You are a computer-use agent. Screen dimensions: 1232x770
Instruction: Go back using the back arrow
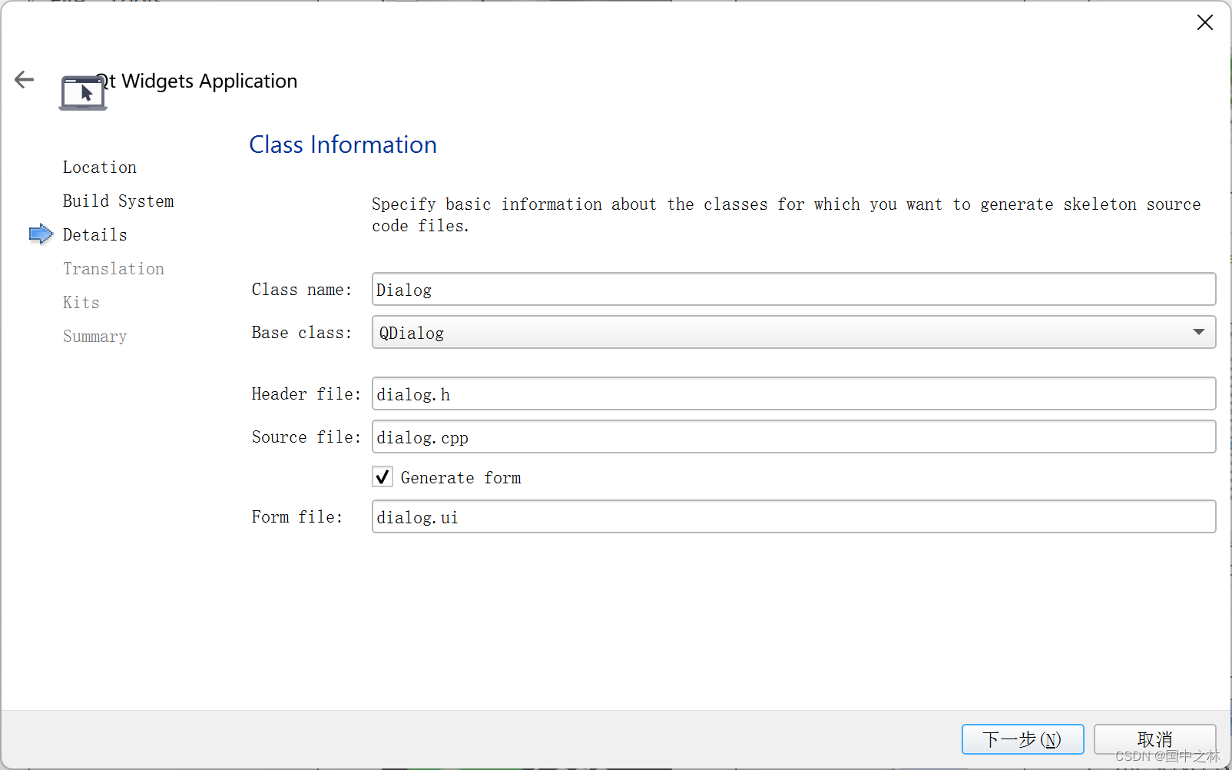point(25,79)
